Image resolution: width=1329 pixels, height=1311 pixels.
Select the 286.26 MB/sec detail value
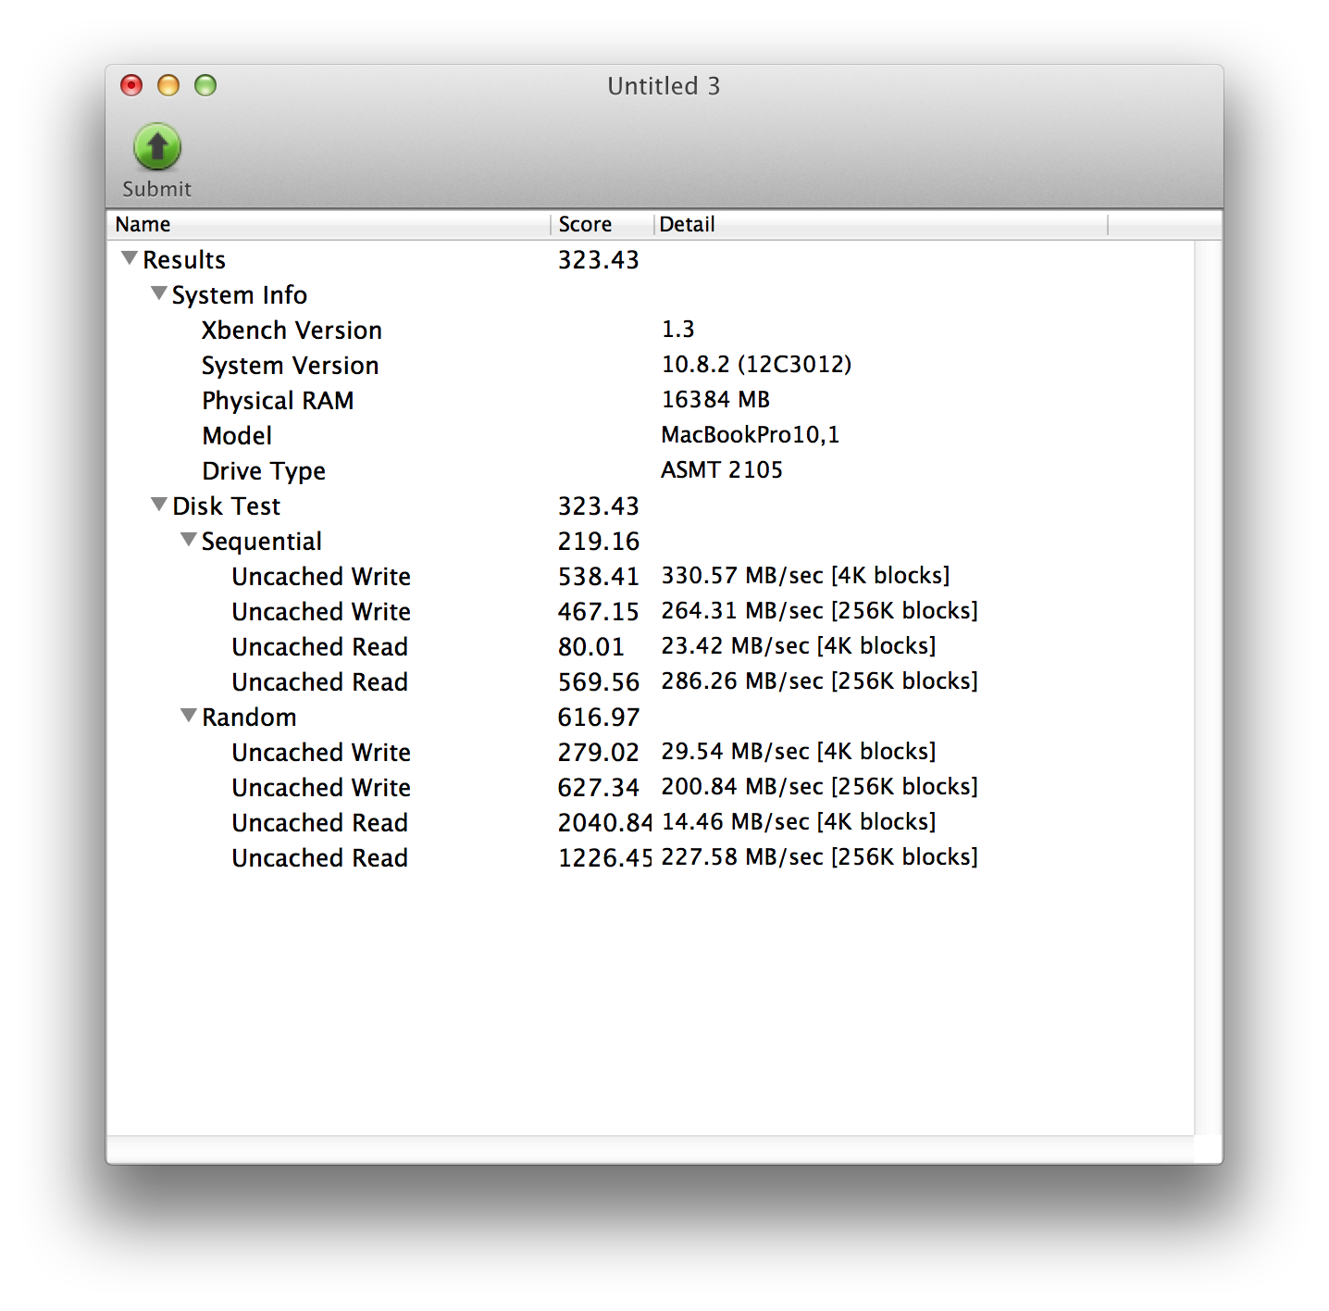[819, 681]
